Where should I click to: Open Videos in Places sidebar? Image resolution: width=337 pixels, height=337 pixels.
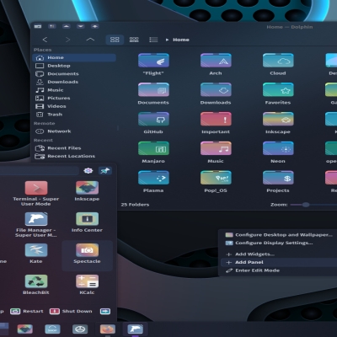[74, 106]
